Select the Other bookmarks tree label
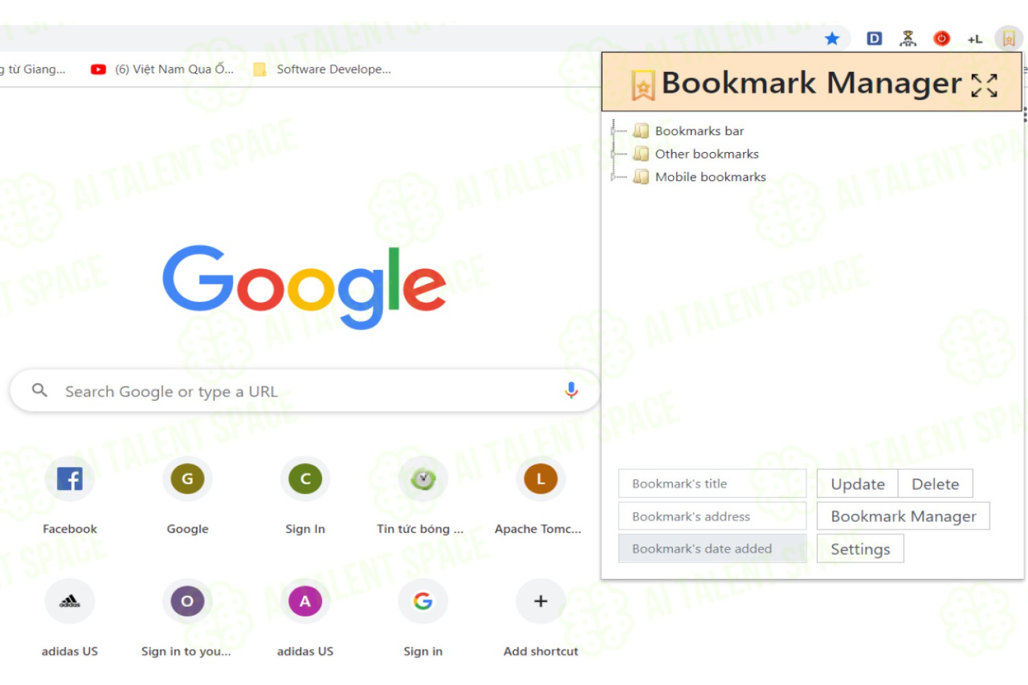The width and height of the screenshot is (1028, 685). click(707, 154)
